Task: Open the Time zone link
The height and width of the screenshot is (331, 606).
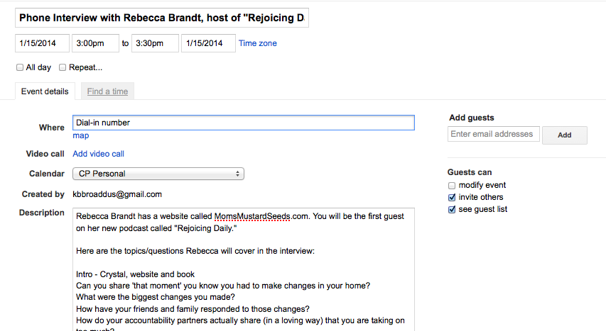Action: (258, 43)
